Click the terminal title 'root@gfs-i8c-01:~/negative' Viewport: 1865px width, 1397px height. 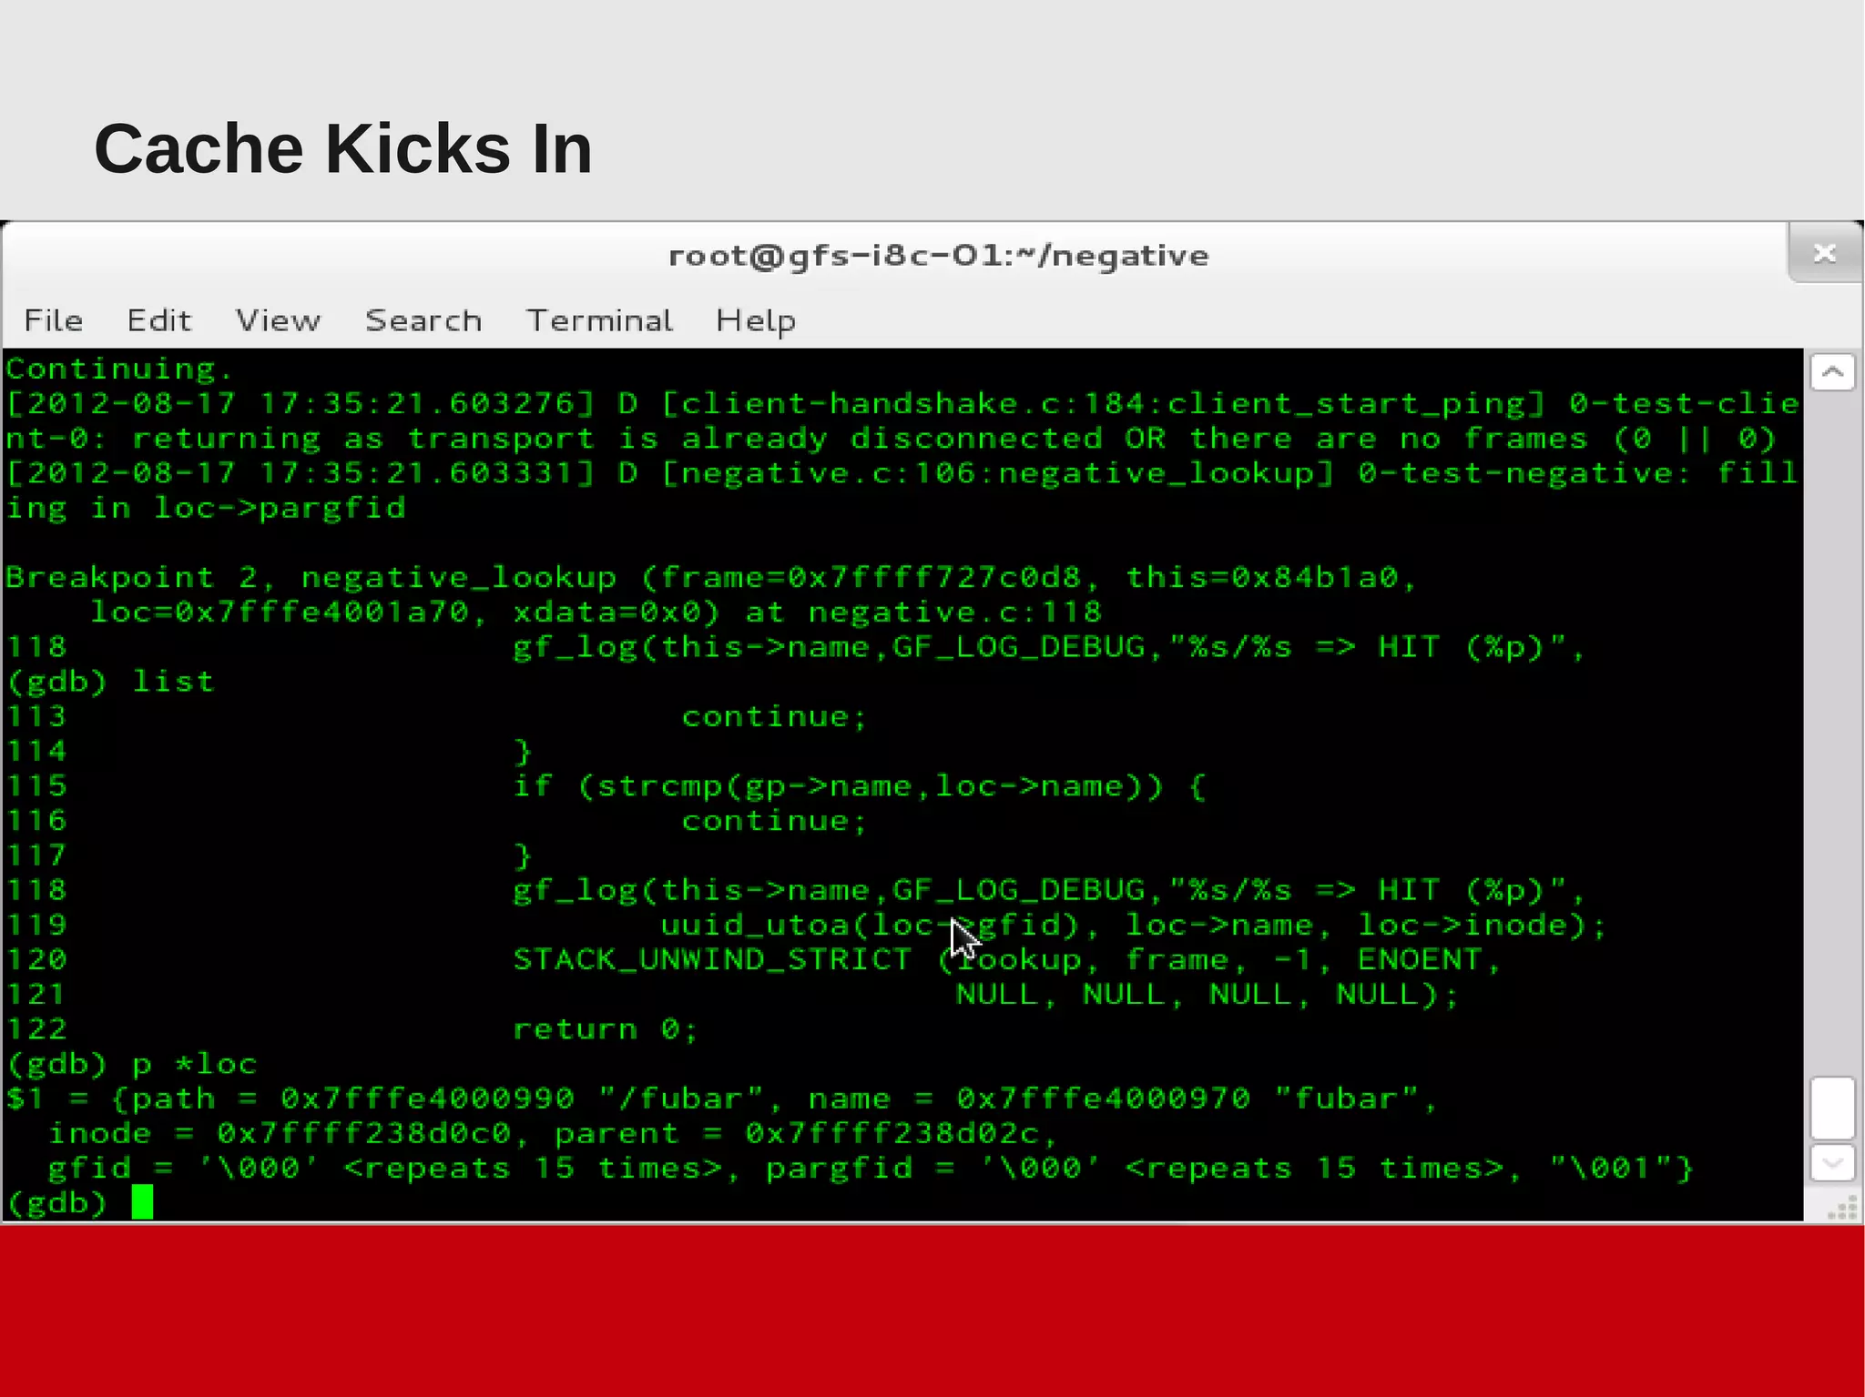pyautogui.click(x=938, y=256)
